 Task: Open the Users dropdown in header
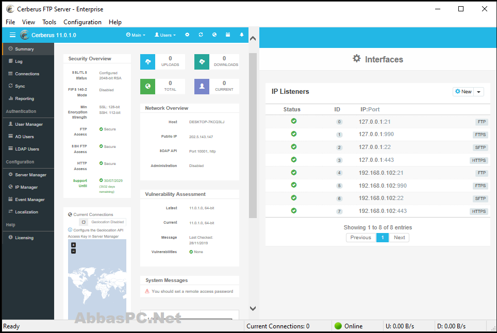point(165,35)
